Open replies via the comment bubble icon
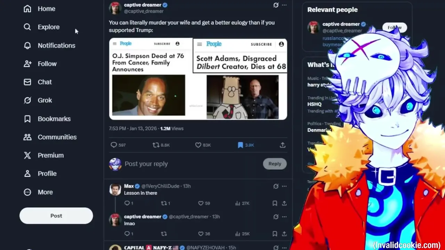445x250 pixels. point(114,145)
